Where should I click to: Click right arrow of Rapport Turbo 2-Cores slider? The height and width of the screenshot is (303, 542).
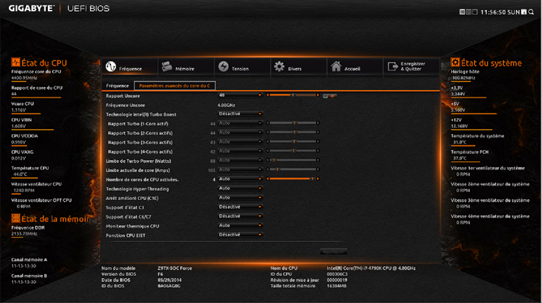pos(318,132)
